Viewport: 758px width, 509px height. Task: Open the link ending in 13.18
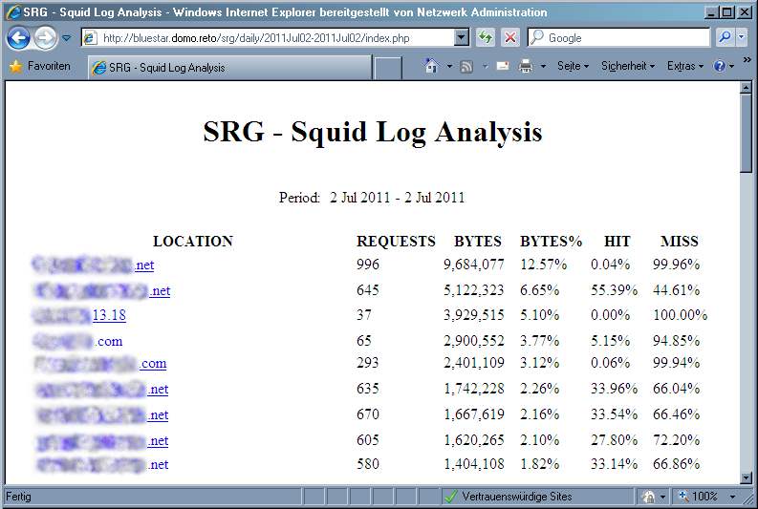click(109, 315)
